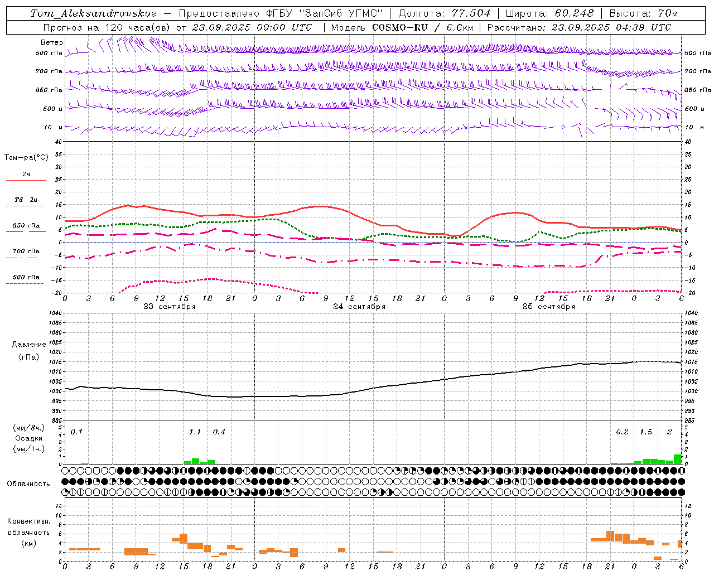
Task: Click the '0.4' precipitation total value
Action: tap(219, 432)
